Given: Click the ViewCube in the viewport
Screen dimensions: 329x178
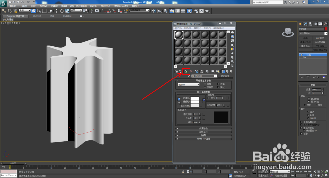Looking at the screenshot, I should (288, 32).
